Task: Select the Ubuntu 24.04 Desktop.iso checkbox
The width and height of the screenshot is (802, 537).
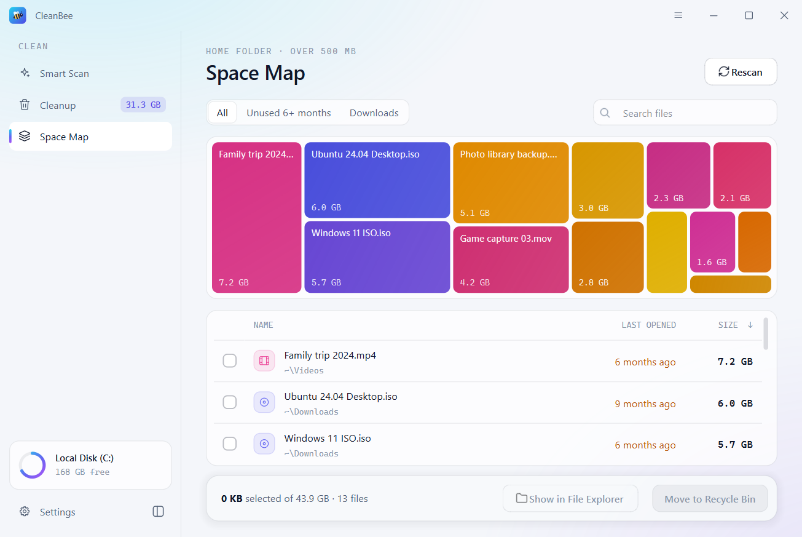Action: coord(230,402)
